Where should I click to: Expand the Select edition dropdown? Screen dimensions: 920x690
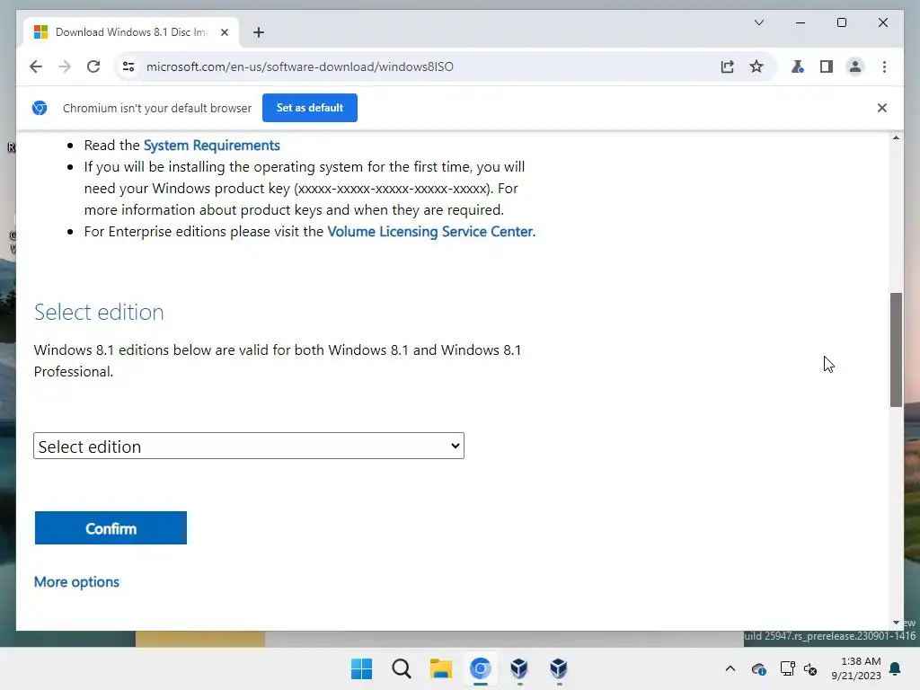249,446
